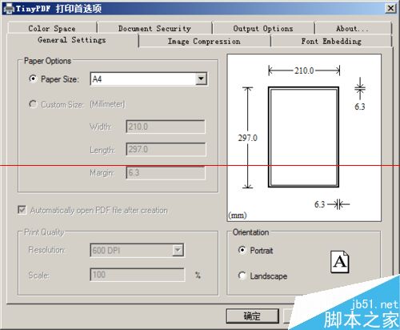Close the TinyPDF preferences dialog
This screenshot has width=400, height=330.
click(x=391, y=8)
